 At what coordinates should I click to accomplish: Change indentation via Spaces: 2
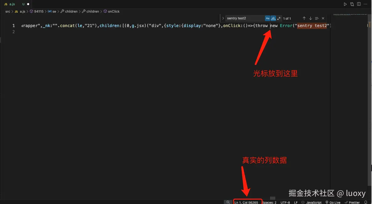269,202
